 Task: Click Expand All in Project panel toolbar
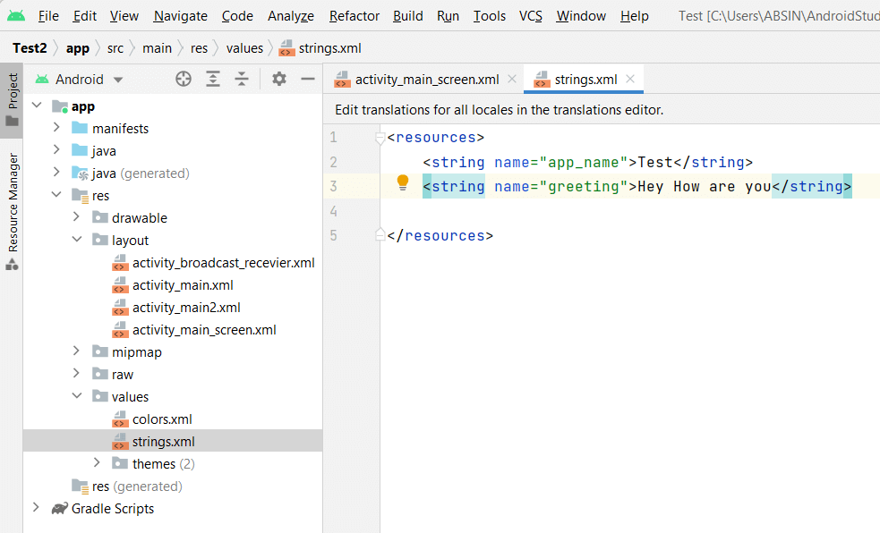tap(212, 79)
